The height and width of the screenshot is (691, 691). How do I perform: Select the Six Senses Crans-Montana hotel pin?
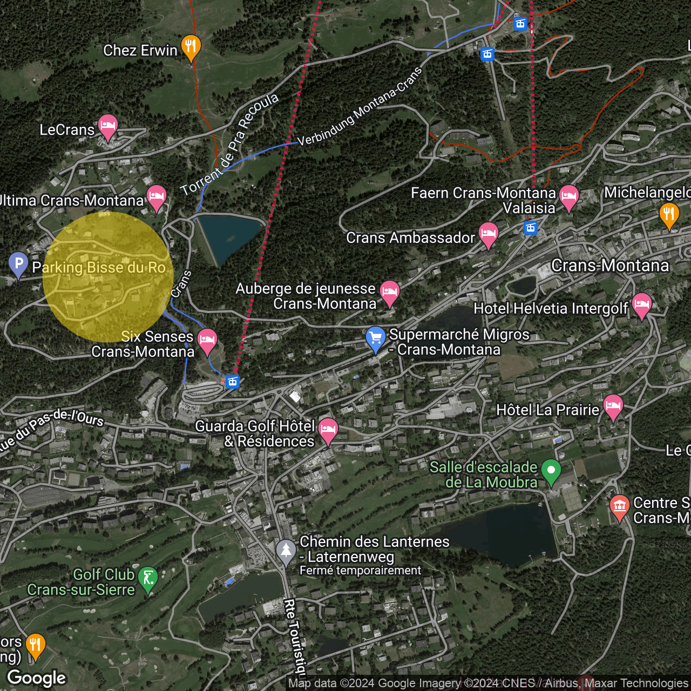(x=207, y=340)
